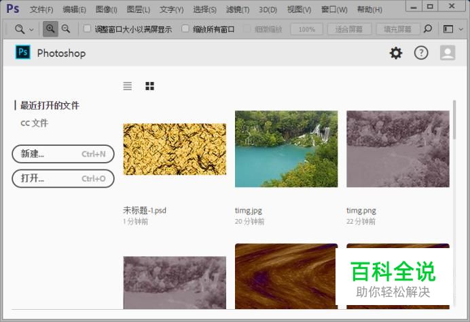This screenshot has width=470, height=322.
Task: Click the file name timg.png
Action: pos(361,211)
